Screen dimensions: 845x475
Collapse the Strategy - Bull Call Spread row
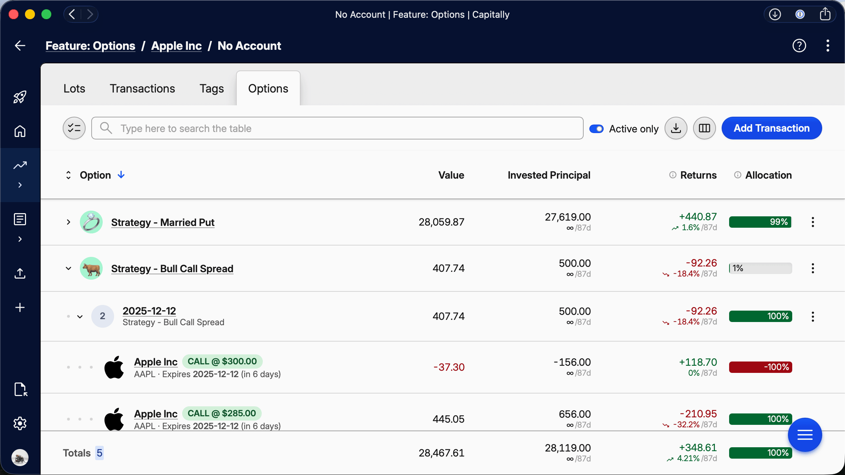click(68, 268)
